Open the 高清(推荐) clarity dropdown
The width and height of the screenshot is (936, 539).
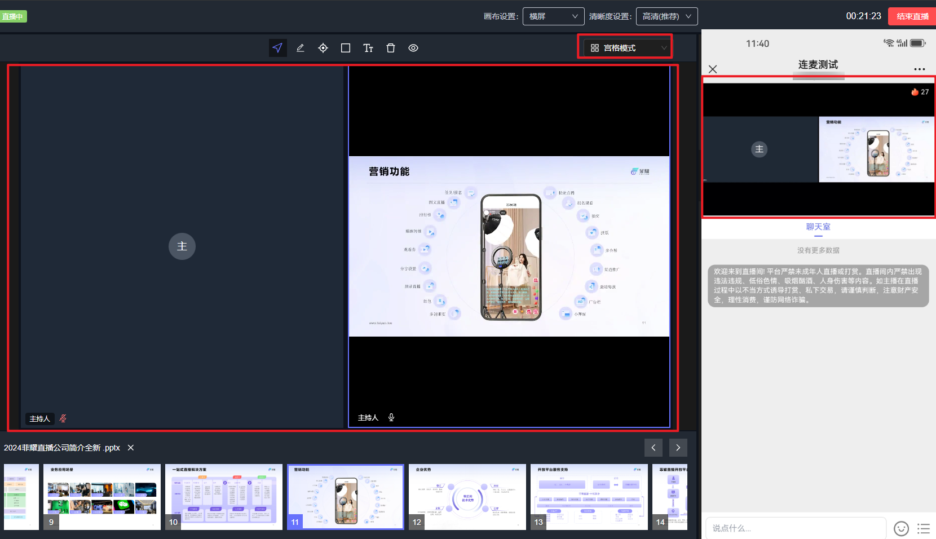[x=666, y=16]
